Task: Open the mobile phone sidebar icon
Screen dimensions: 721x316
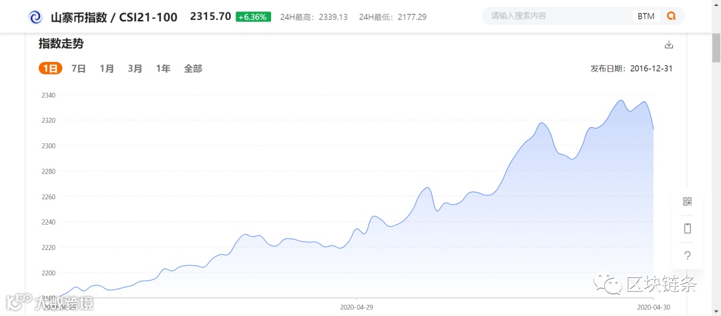Action: pos(688,228)
